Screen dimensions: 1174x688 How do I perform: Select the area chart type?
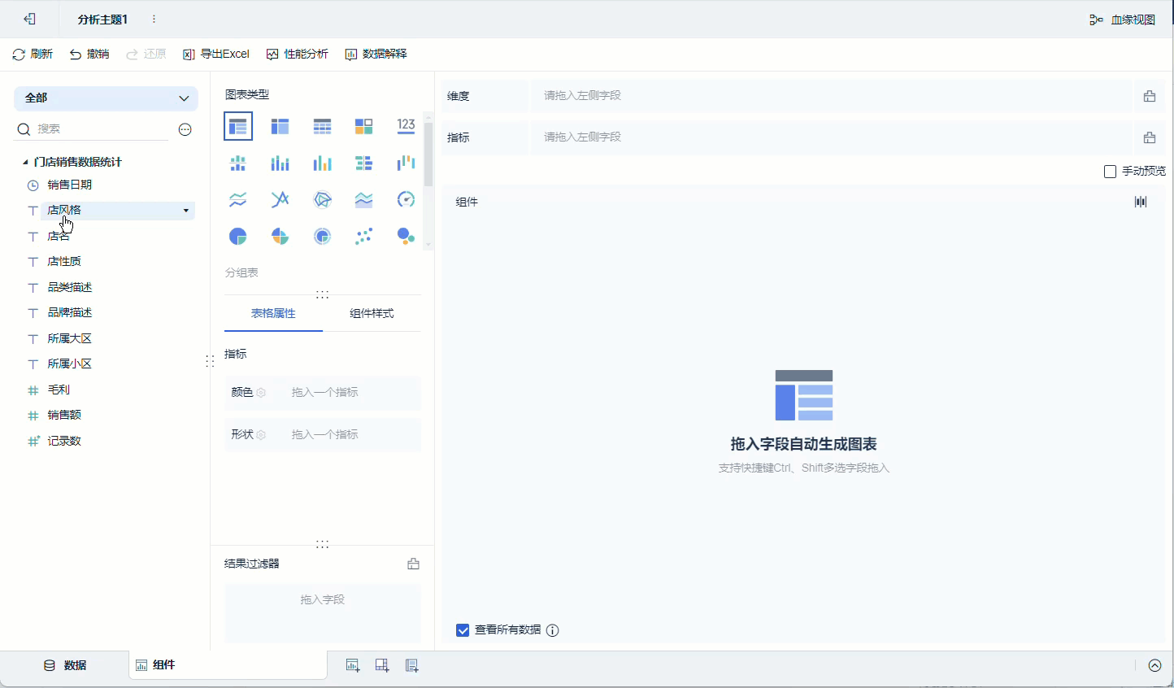tap(363, 199)
